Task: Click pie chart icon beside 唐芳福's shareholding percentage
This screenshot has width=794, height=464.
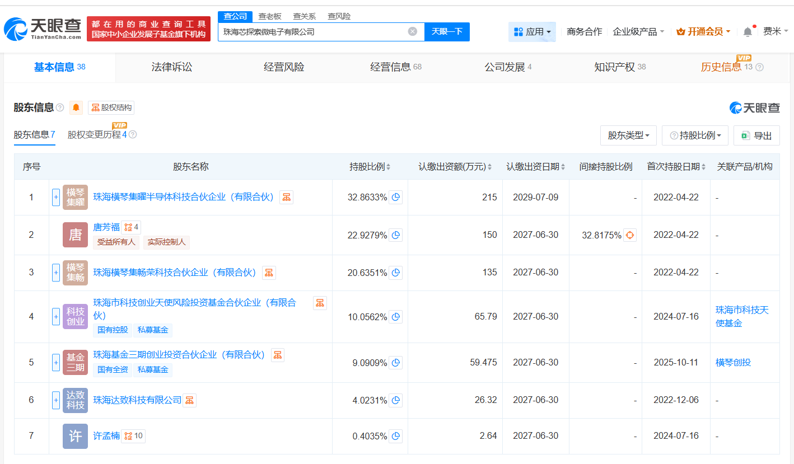Action: (396, 235)
